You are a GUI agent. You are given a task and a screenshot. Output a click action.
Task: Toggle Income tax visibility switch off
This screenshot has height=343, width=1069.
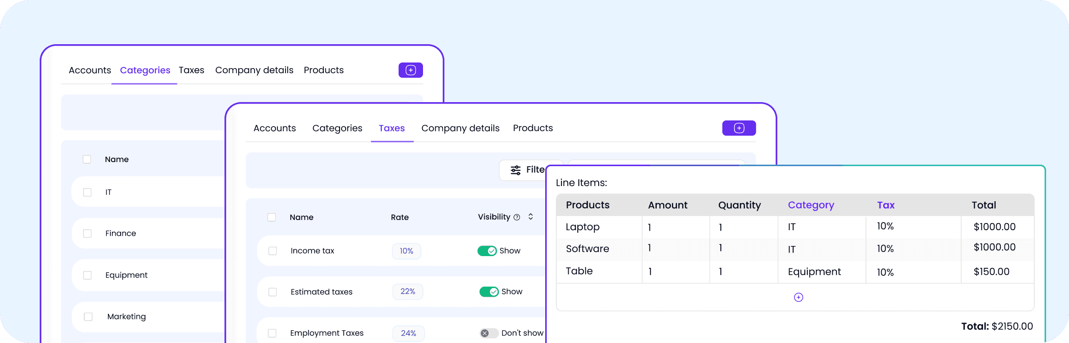tap(487, 251)
